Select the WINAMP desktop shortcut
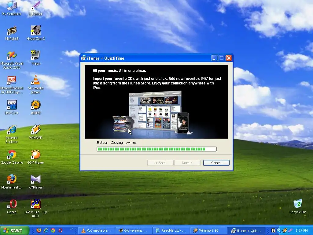Screen dimensions: 313x235 pos(35,132)
